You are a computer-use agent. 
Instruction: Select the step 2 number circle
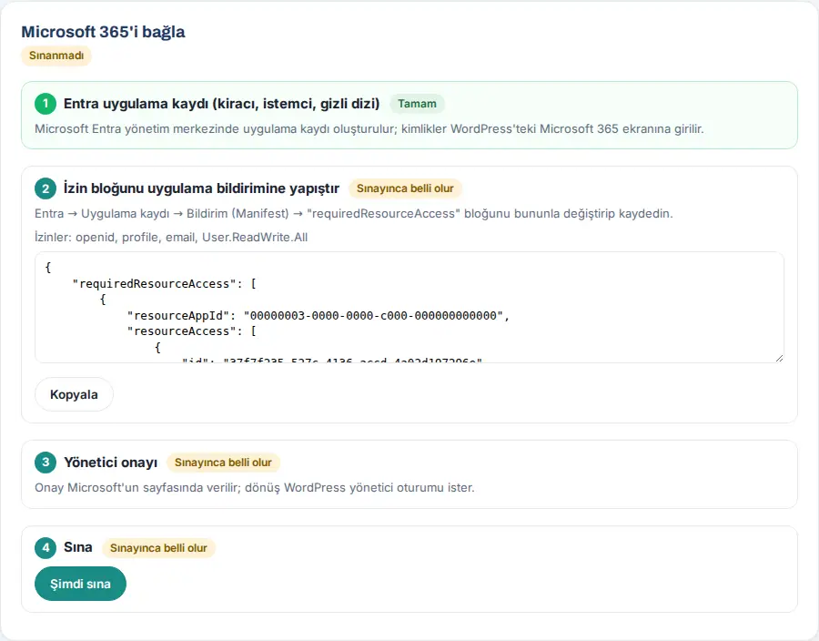tap(45, 188)
